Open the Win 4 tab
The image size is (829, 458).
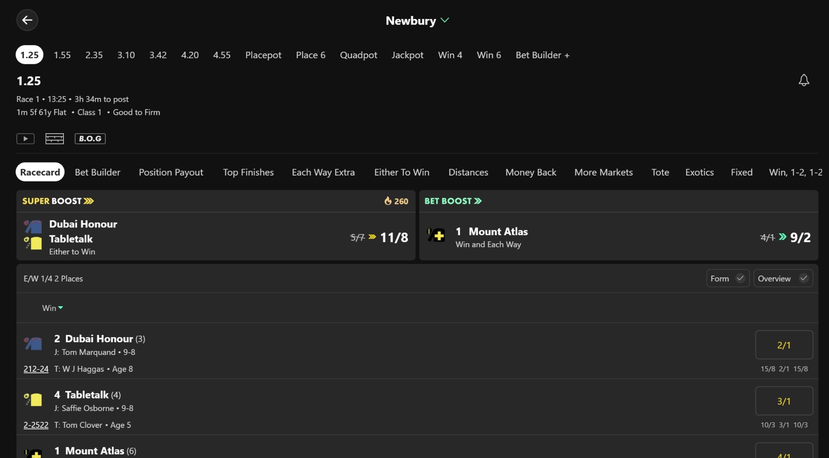tap(450, 55)
